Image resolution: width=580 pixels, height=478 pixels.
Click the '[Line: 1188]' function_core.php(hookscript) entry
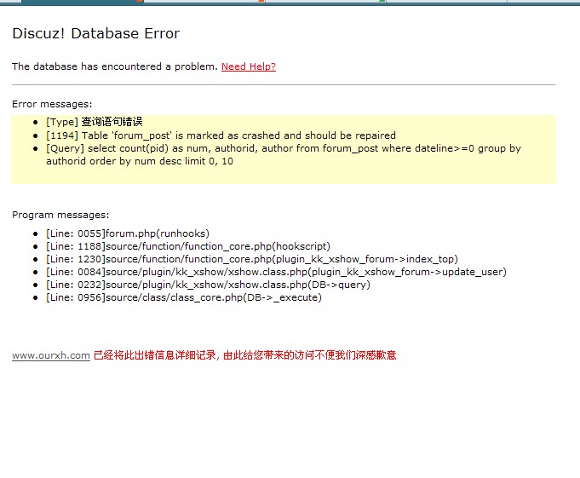[188, 246]
